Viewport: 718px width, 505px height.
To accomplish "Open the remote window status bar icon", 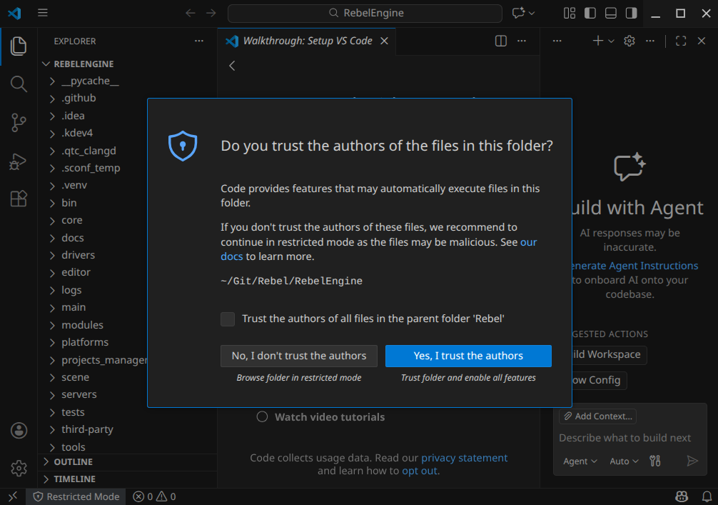I will (x=13, y=496).
